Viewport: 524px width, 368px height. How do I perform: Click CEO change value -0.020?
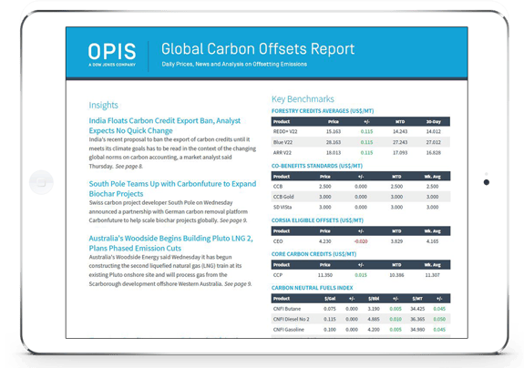[x=361, y=241]
